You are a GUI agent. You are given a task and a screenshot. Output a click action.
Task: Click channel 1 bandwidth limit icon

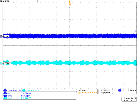coord(20,90)
